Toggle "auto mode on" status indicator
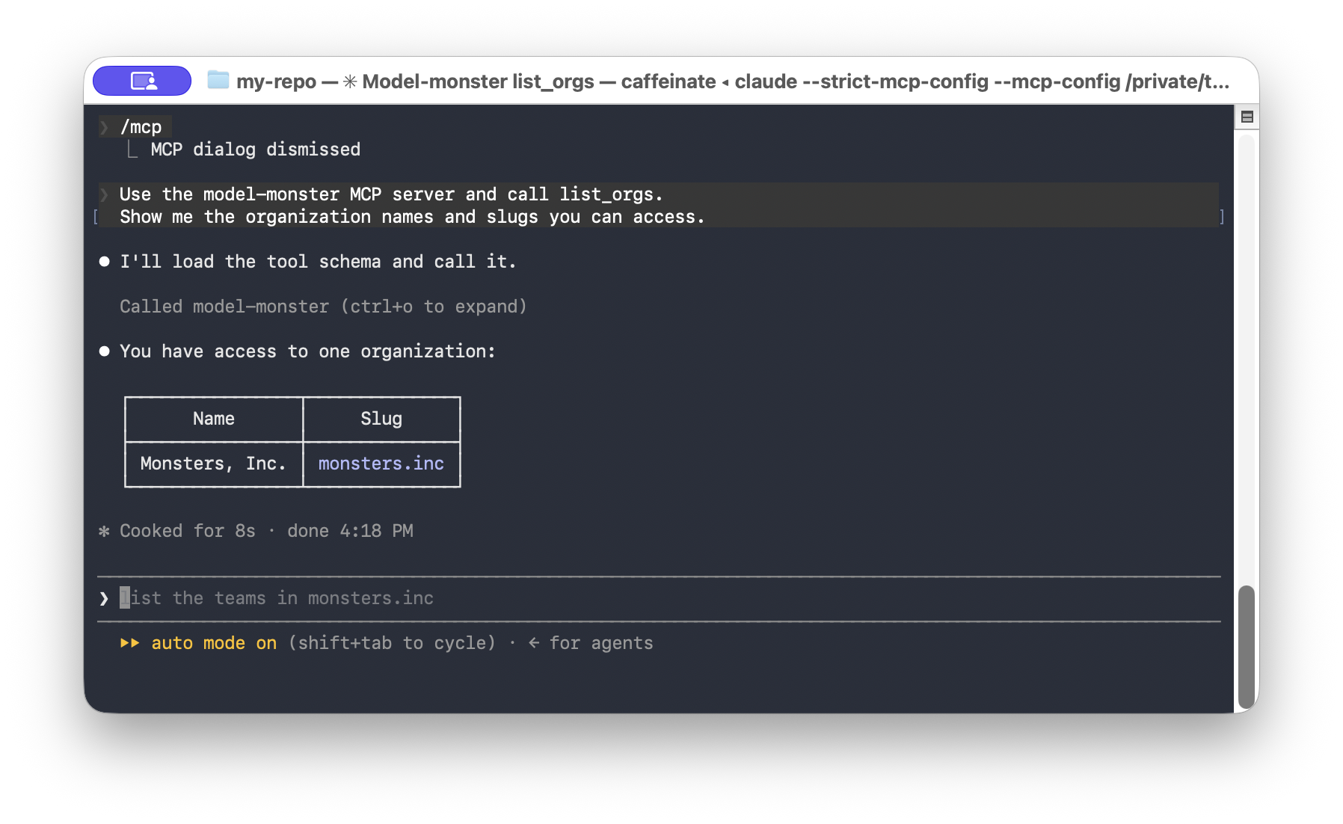Image resolution: width=1343 pixels, height=824 pixels. tap(214, 643)
